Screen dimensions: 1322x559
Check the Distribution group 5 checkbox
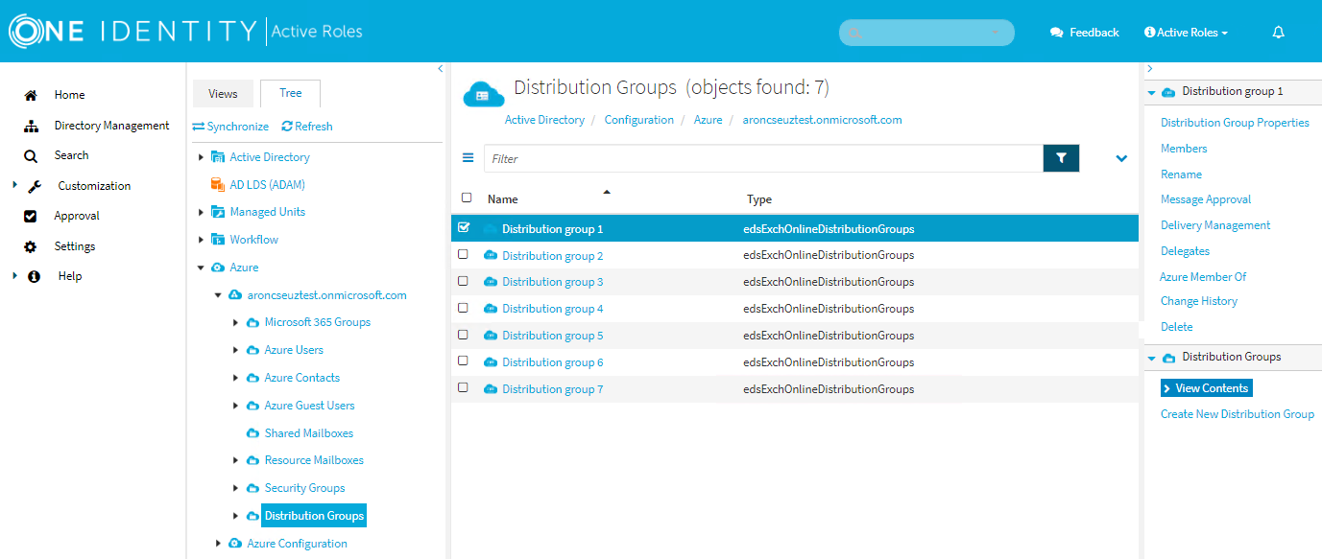pos(464,335)
